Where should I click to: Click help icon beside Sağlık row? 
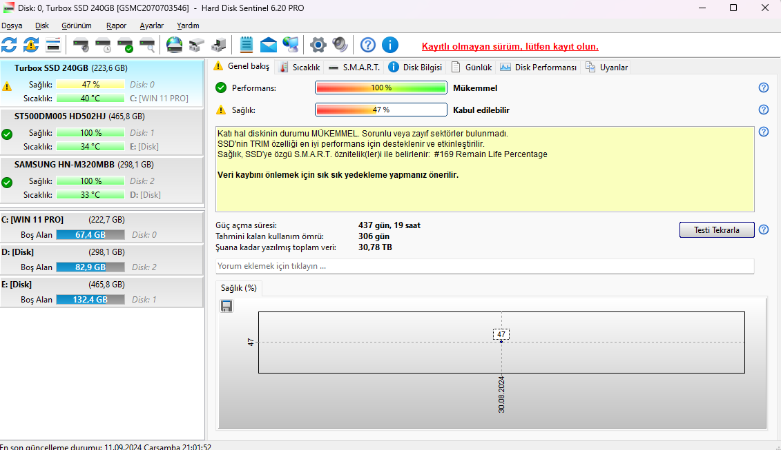click(764, 110)
